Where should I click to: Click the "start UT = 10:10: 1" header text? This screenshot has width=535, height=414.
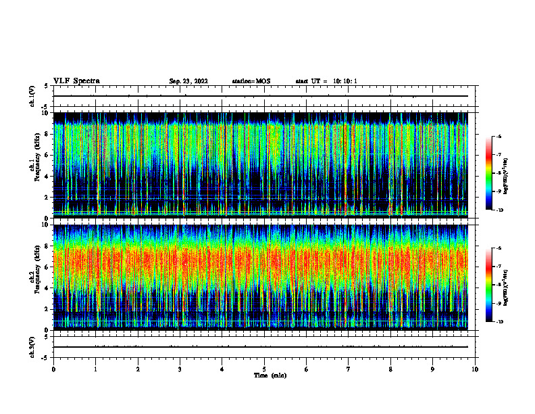pyautogui.click(x=326, y=81)
